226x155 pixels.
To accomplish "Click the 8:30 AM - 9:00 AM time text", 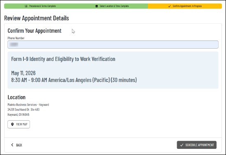I will click(x=74, y=80).
